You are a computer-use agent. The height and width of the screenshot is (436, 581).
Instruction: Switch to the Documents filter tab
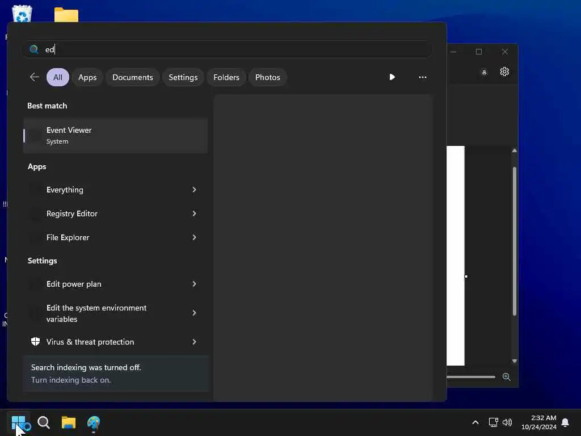click(133, 77)
